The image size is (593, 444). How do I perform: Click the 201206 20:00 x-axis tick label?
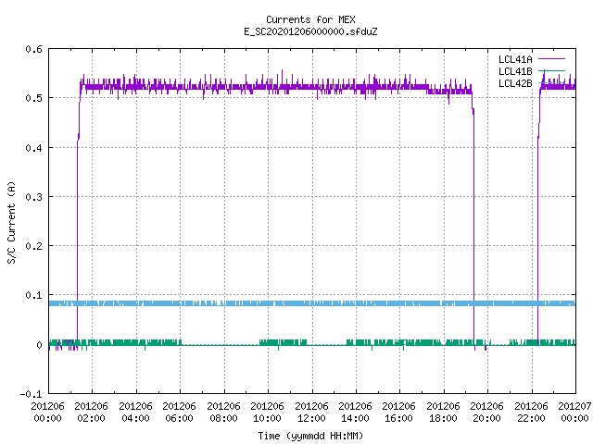487,412
